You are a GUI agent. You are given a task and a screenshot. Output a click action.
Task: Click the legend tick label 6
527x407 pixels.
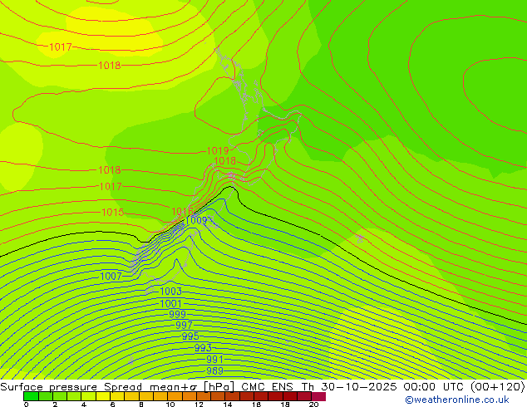click(112, 405)
